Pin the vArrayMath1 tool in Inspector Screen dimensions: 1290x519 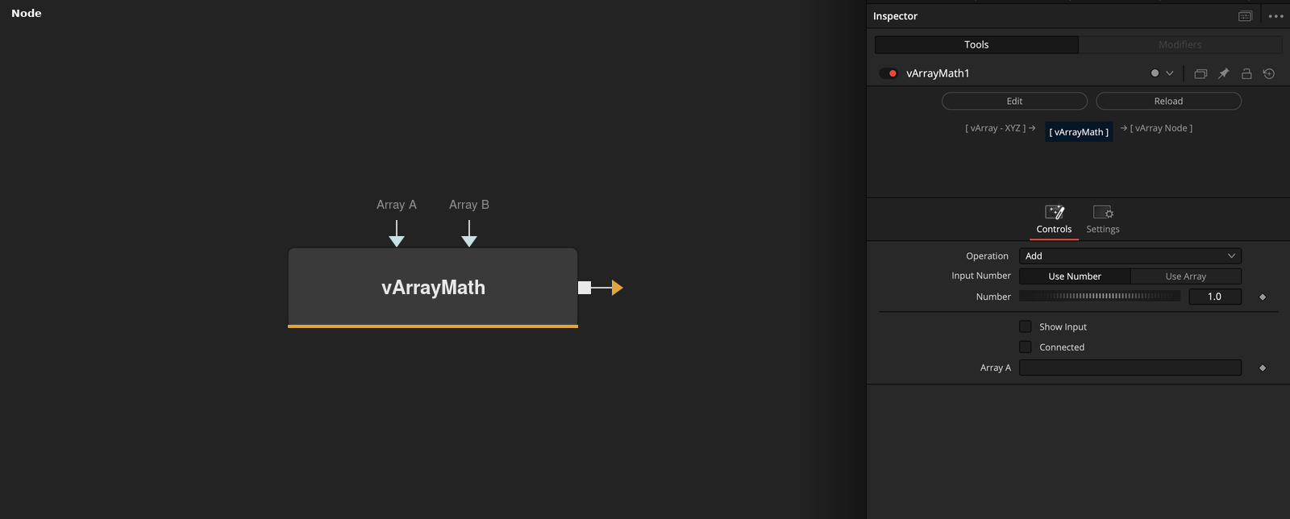click(1223, 73)
